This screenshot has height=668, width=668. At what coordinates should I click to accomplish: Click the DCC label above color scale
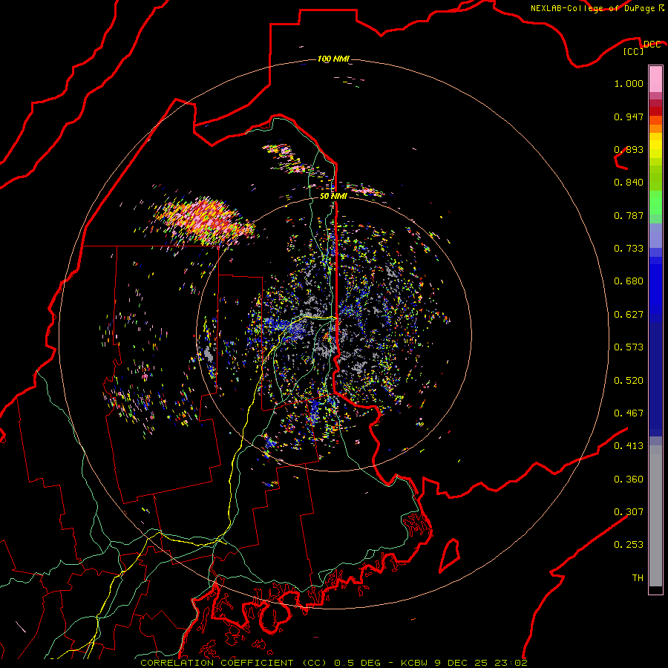(x=652, y=44)
